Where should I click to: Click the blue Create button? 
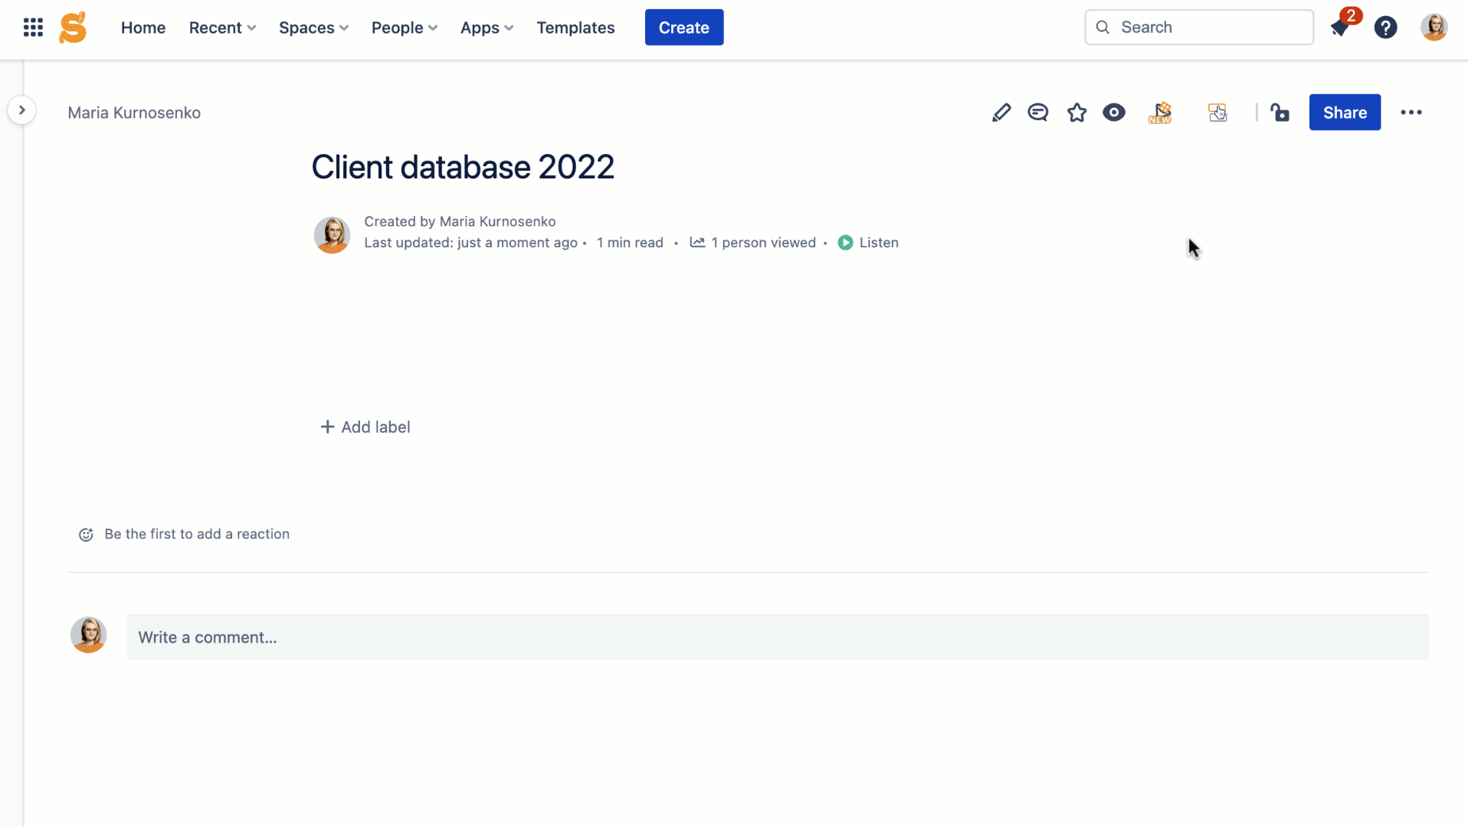point(684,28)
